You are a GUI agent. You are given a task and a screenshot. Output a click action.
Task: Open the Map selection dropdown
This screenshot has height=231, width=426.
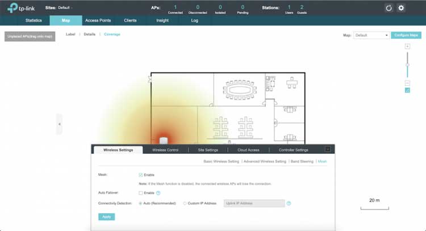click(371, 35)
